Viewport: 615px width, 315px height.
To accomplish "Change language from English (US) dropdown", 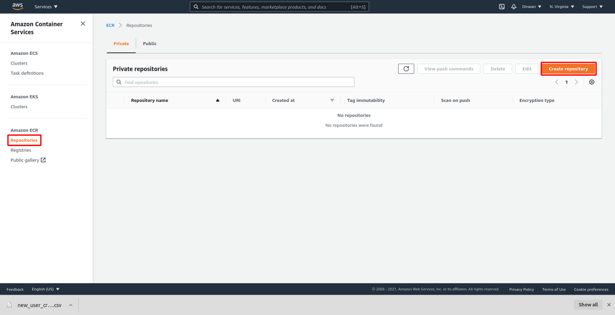I will pyautogui.click(x=45, y=289).
